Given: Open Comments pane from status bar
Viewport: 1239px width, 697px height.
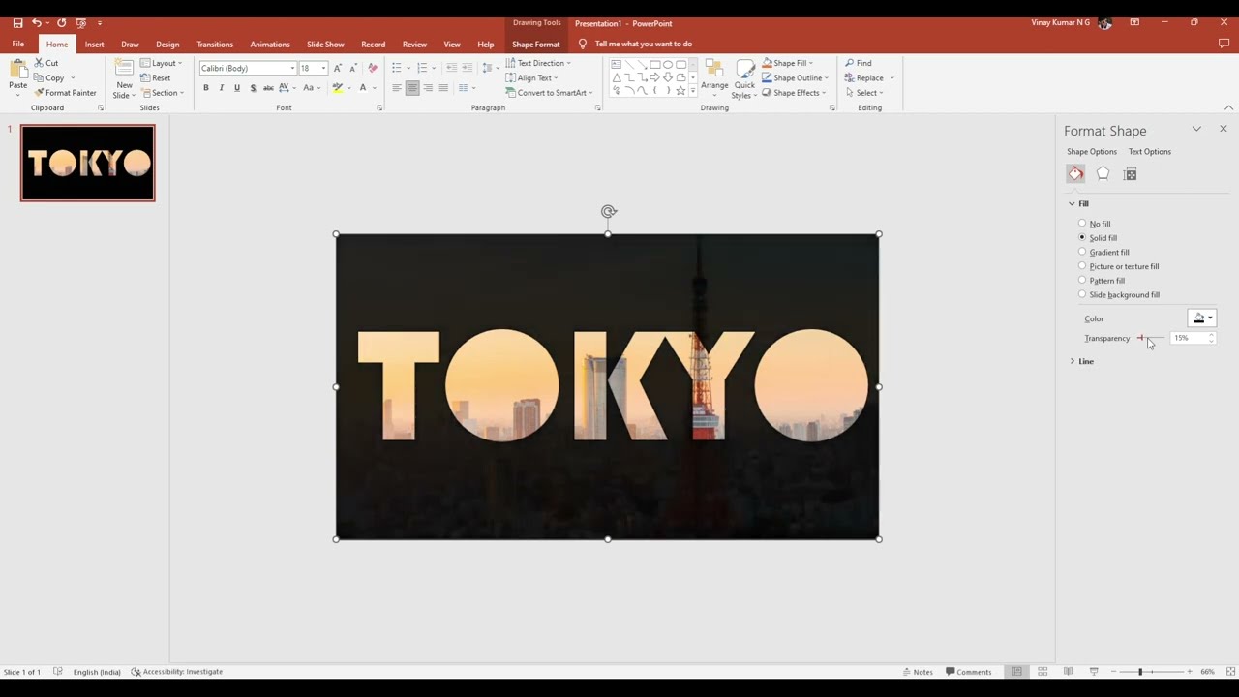Looking at the screenshot, I should pos(969,672).
